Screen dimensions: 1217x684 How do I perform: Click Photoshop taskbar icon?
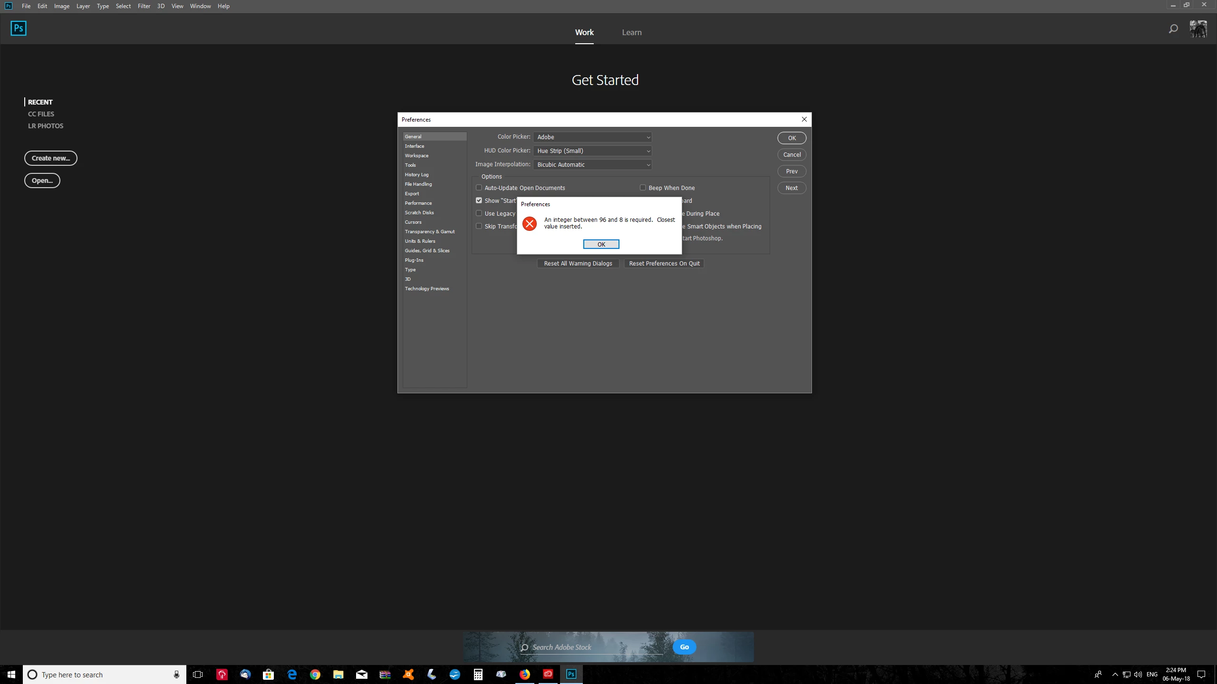point(571,674)
